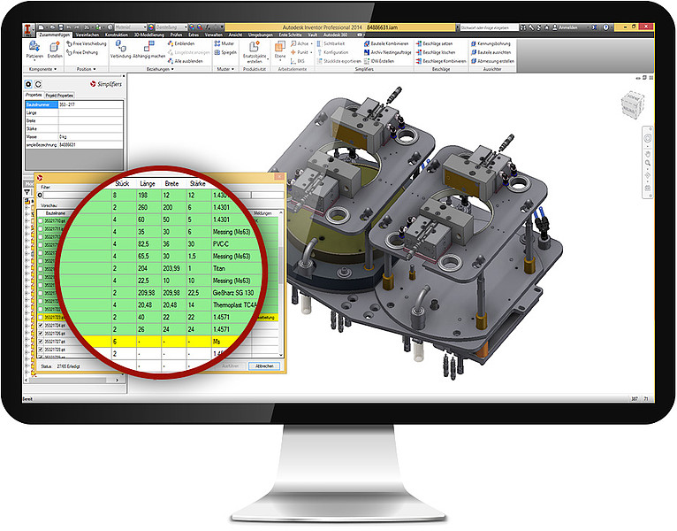Select the Punkt work point tool
The image size is (677, 531).
[300, 52]
